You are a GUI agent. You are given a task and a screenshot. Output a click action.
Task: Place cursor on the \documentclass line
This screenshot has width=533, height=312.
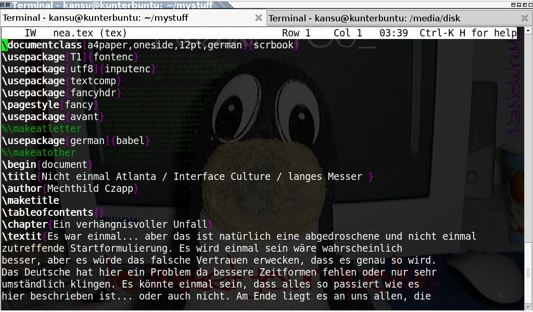point(150,45)
